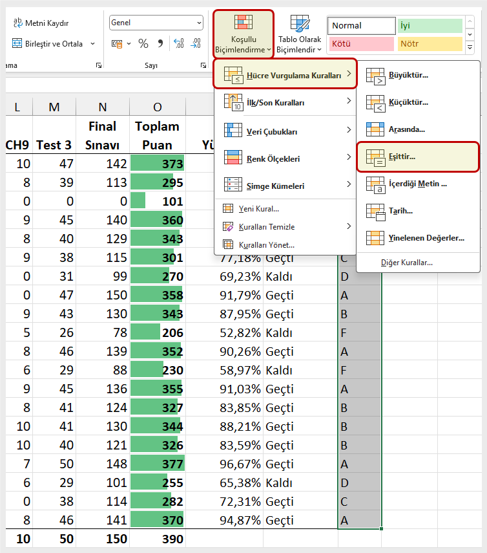Open Simge Kümeleri submenu
The height and width of the screenshot is (553, 487).
tap(285, 186)
